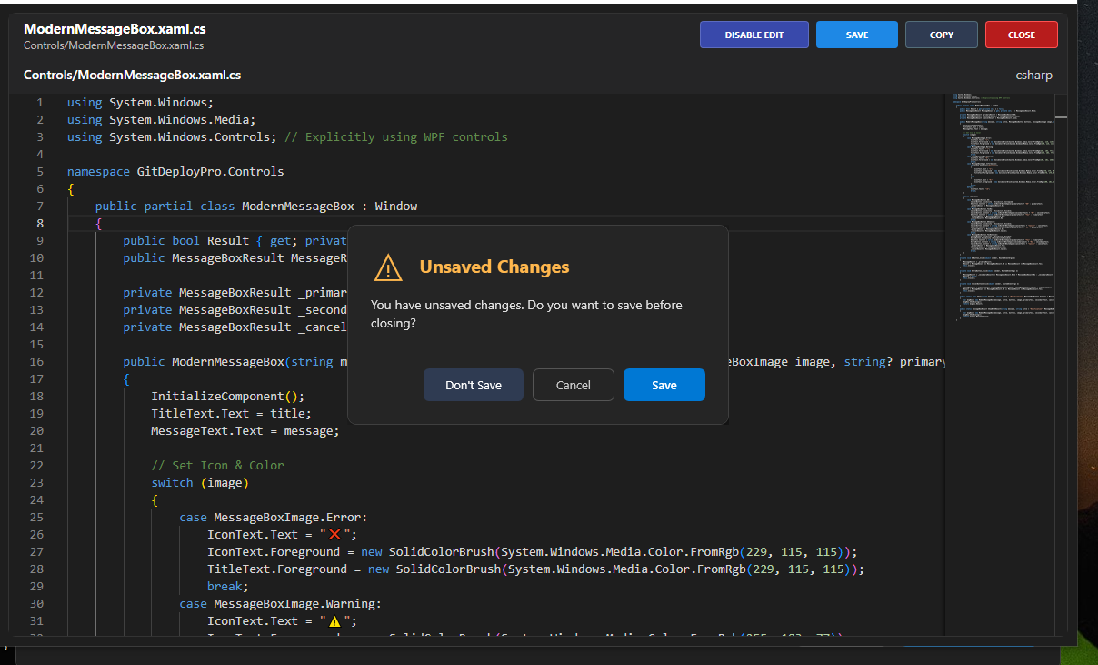1098x665 pixels.
Task: Choose Don't Save in the dialog
Action: pyautogui.click(x=474, y=385)
